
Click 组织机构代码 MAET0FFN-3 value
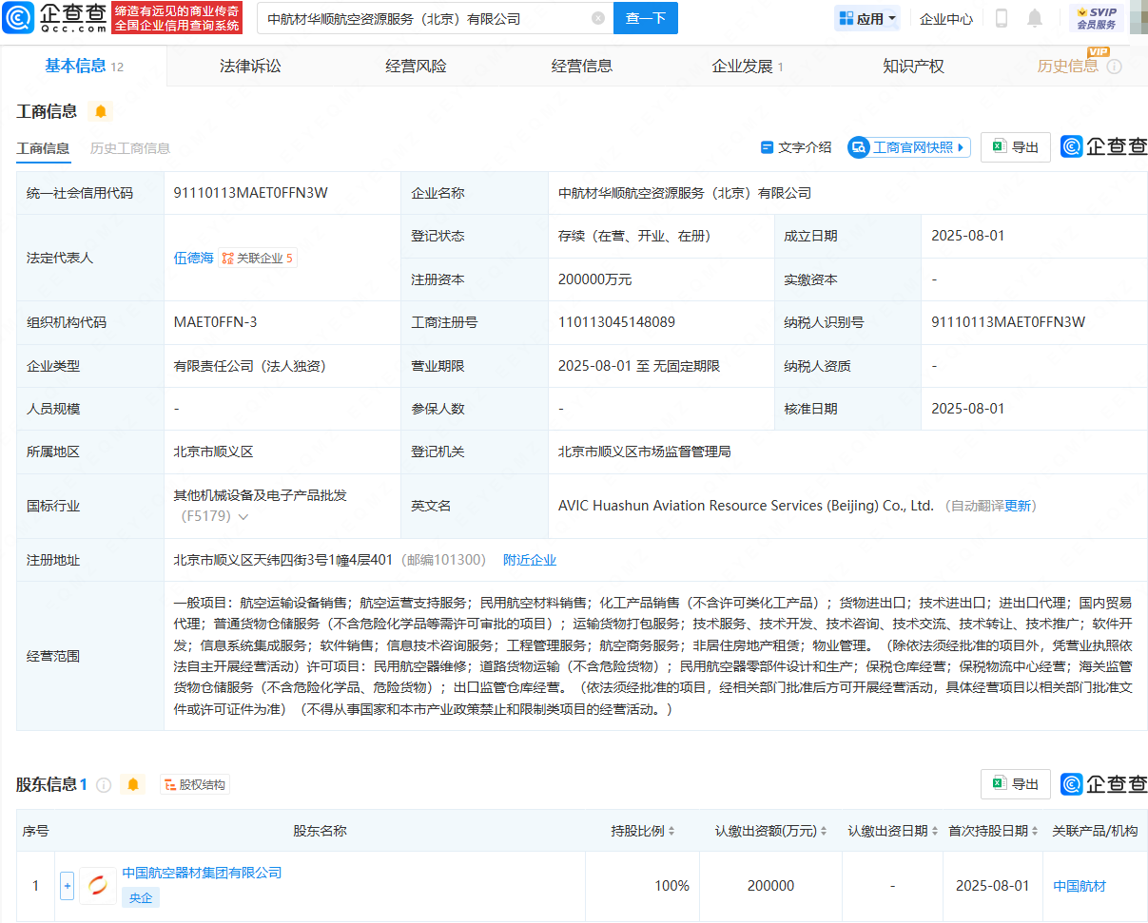tap(215, 322)
